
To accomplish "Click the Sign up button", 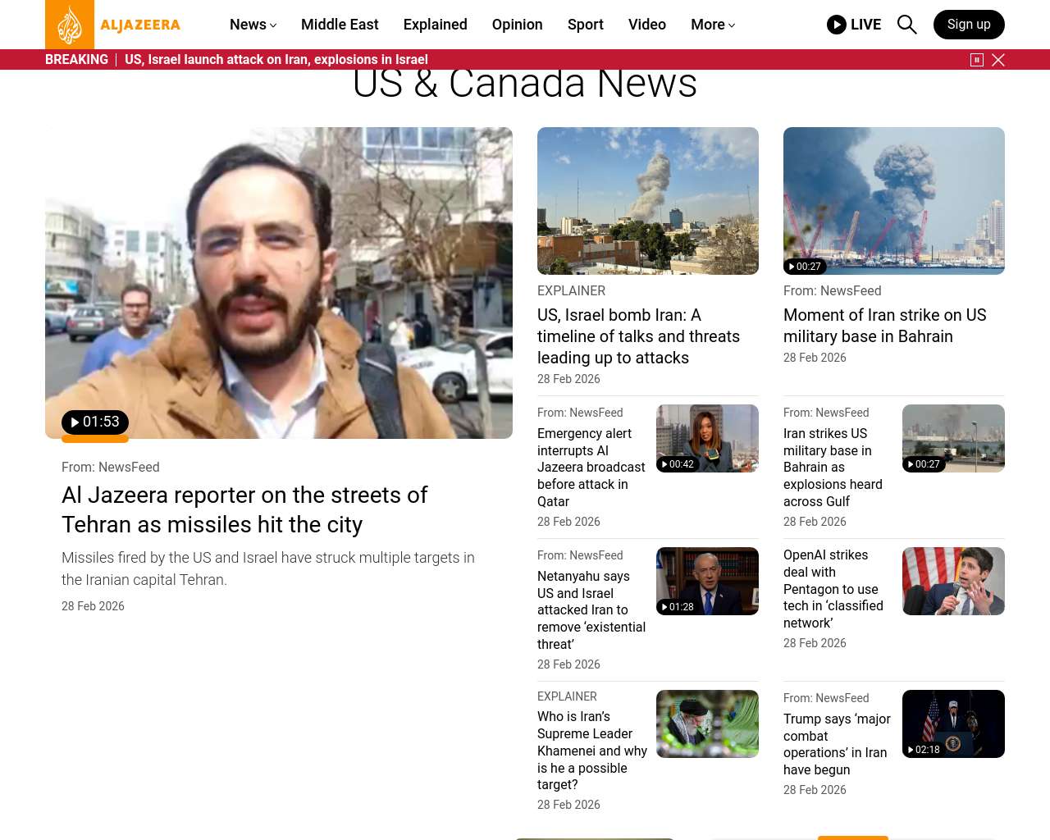I will 969,25.
